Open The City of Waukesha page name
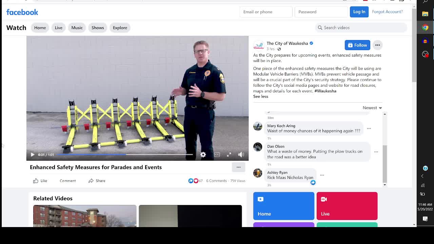 pos(287,43)
